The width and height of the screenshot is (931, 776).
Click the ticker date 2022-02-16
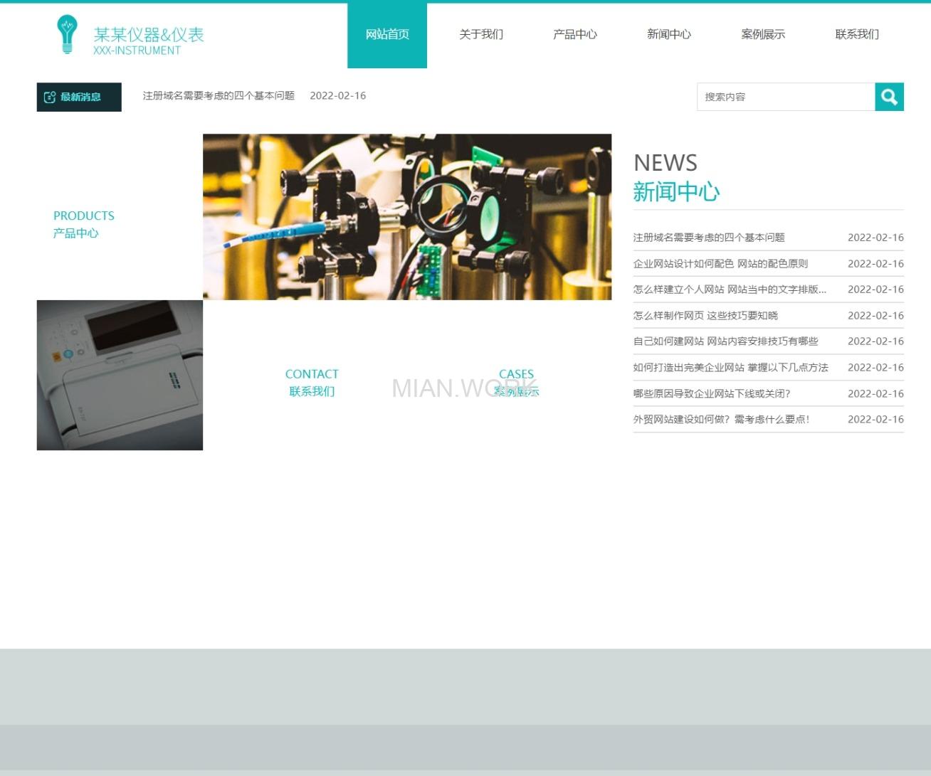pyautogui.click(x=337, y=95)
